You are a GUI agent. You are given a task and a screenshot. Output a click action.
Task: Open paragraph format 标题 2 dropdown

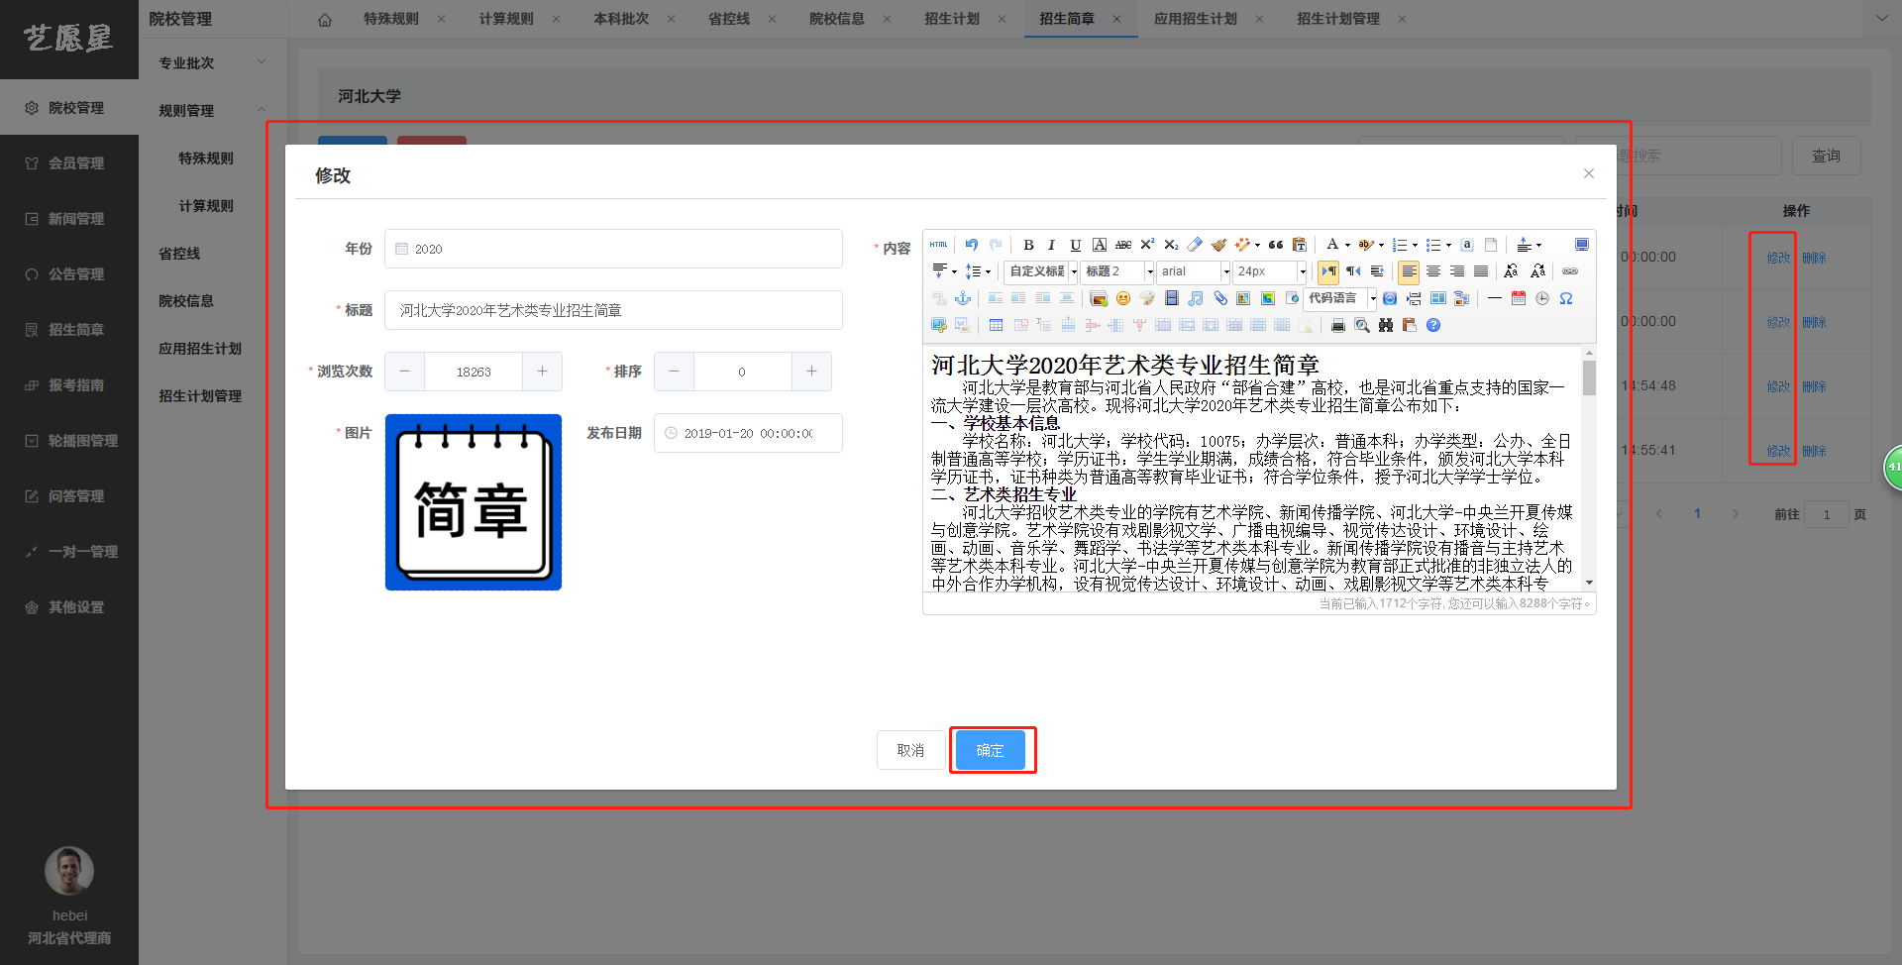[x=1118, y=271]
